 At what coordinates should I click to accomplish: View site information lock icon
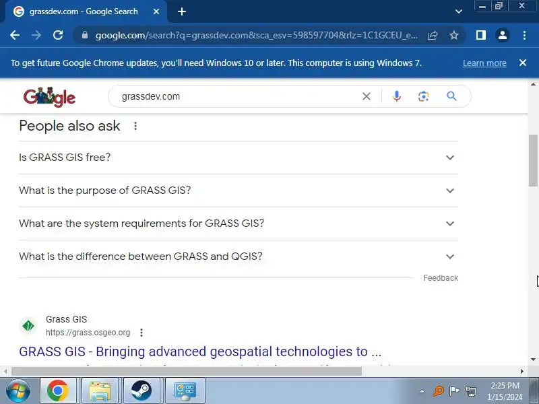point(85,35)
